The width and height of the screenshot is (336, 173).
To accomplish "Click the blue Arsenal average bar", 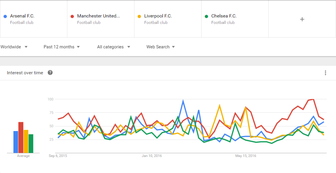I will (x=16, y=142).
